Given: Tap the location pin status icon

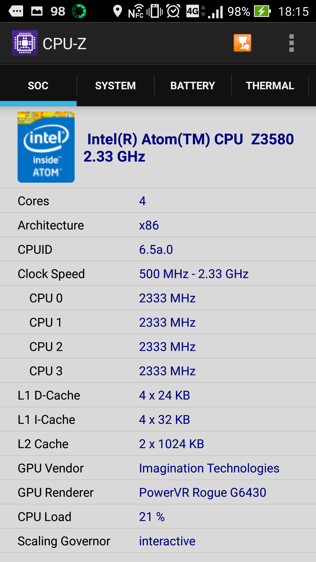Looking at the screenshot, I should (x=118, y=11).
